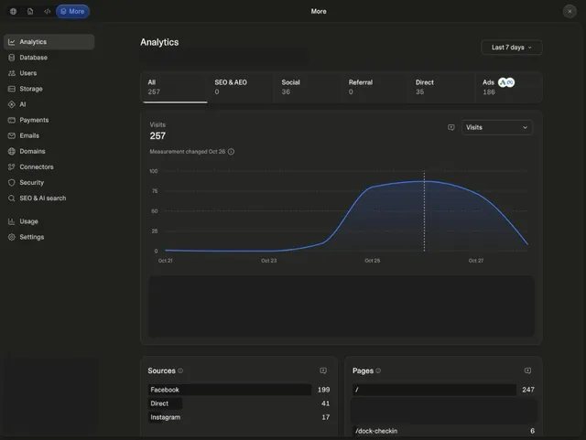The width and height of the screenshot is (586, 440).
Task: Open Storage in the sidebar
Action: pos(49,89)
